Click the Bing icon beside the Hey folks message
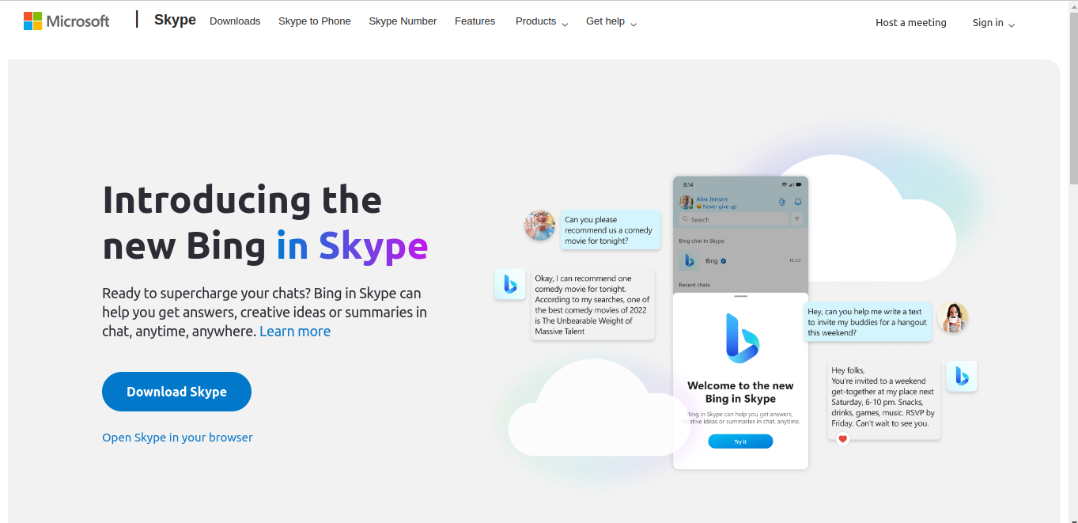Image resolution: width=1078 pixels, height=523 pixels. [962, 377]
